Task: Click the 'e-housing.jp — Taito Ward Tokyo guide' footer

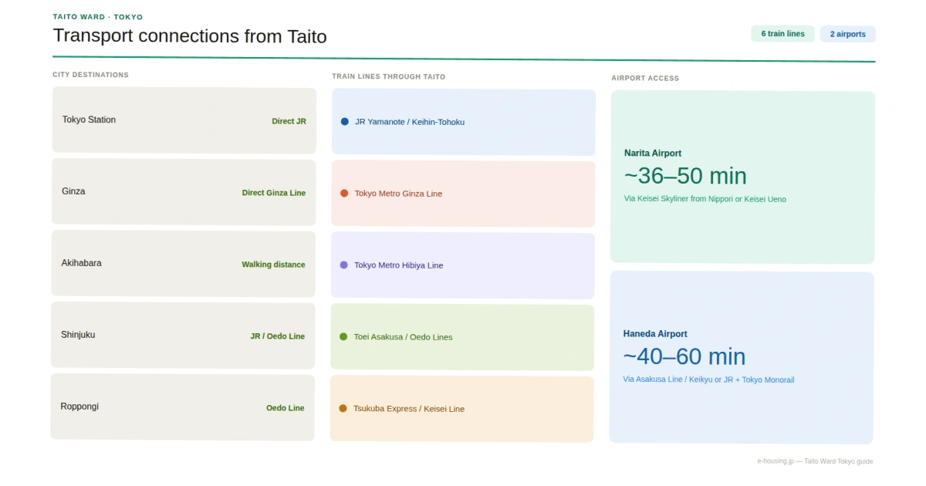Action: click(815, 461)
